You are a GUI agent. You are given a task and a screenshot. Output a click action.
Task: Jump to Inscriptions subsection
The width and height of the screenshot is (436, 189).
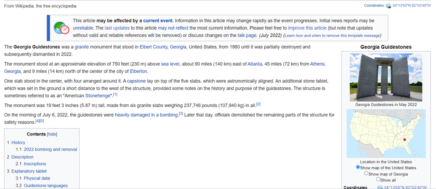35,164
